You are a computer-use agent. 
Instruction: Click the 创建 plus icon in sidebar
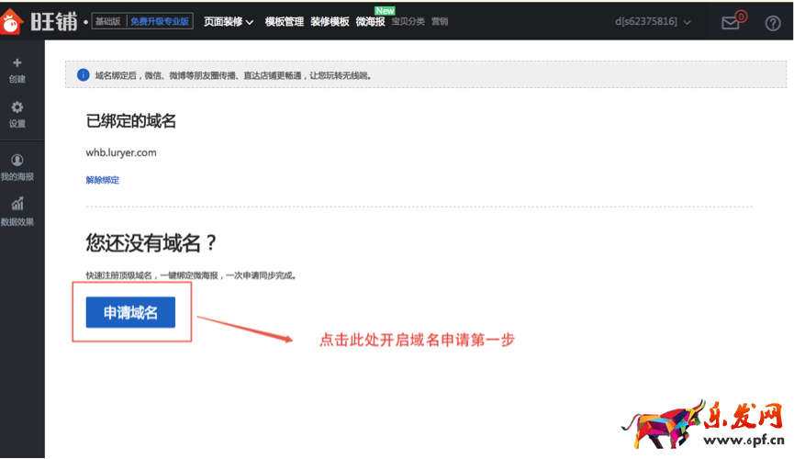pyautogui.click(x=17, y=63)
